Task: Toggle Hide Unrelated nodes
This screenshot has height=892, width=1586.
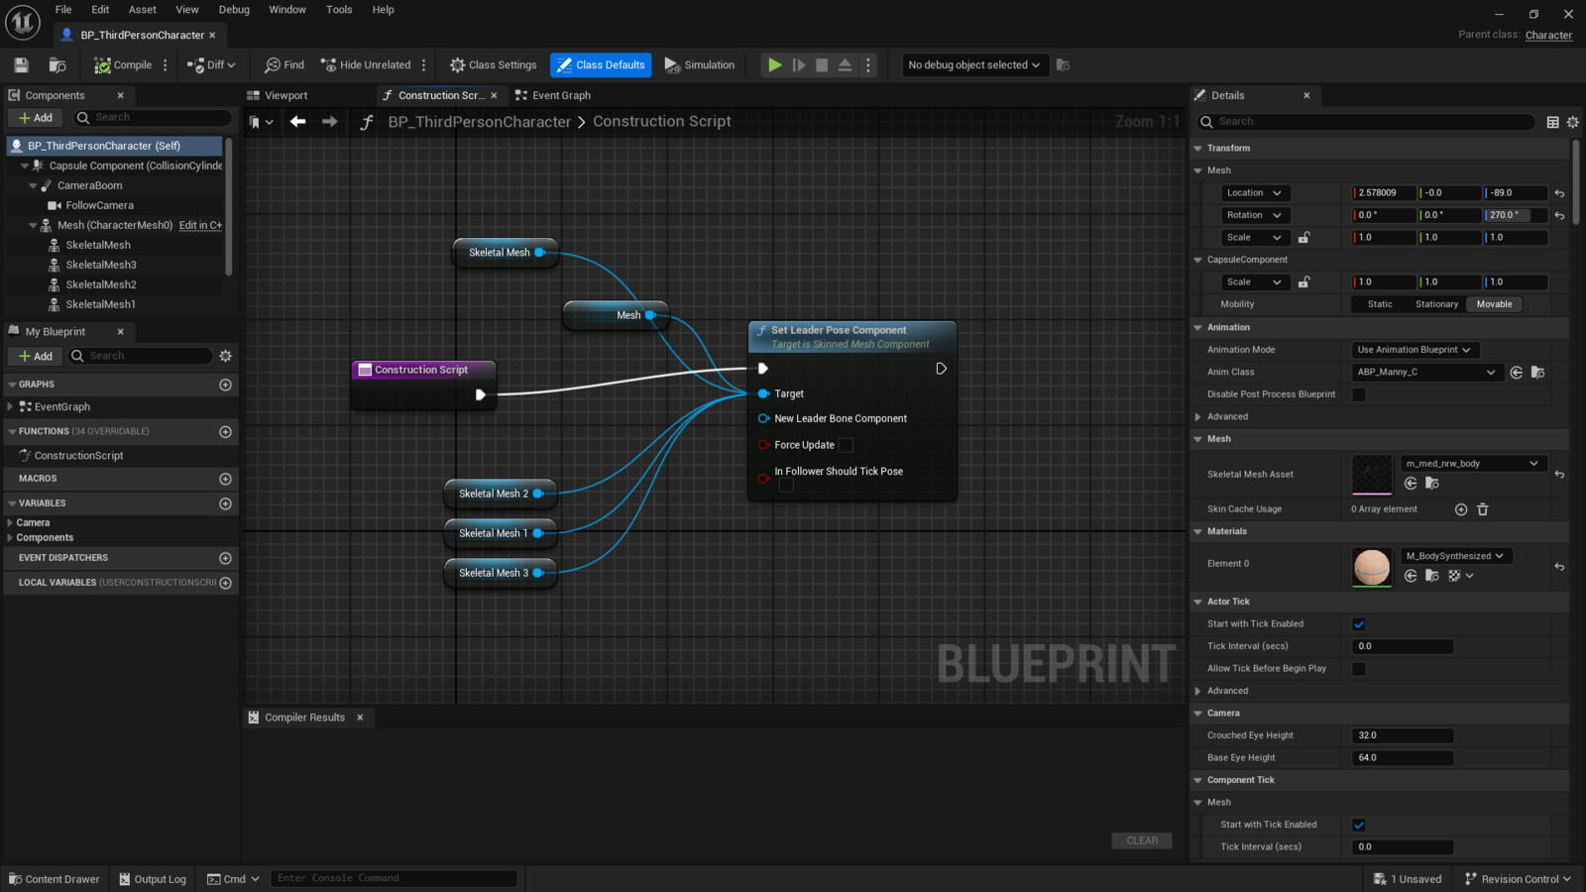Action: [x=366, y=65]
